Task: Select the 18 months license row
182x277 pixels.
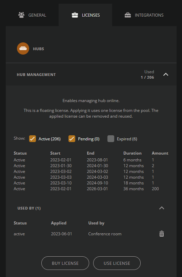Action: tap(91, 183)
